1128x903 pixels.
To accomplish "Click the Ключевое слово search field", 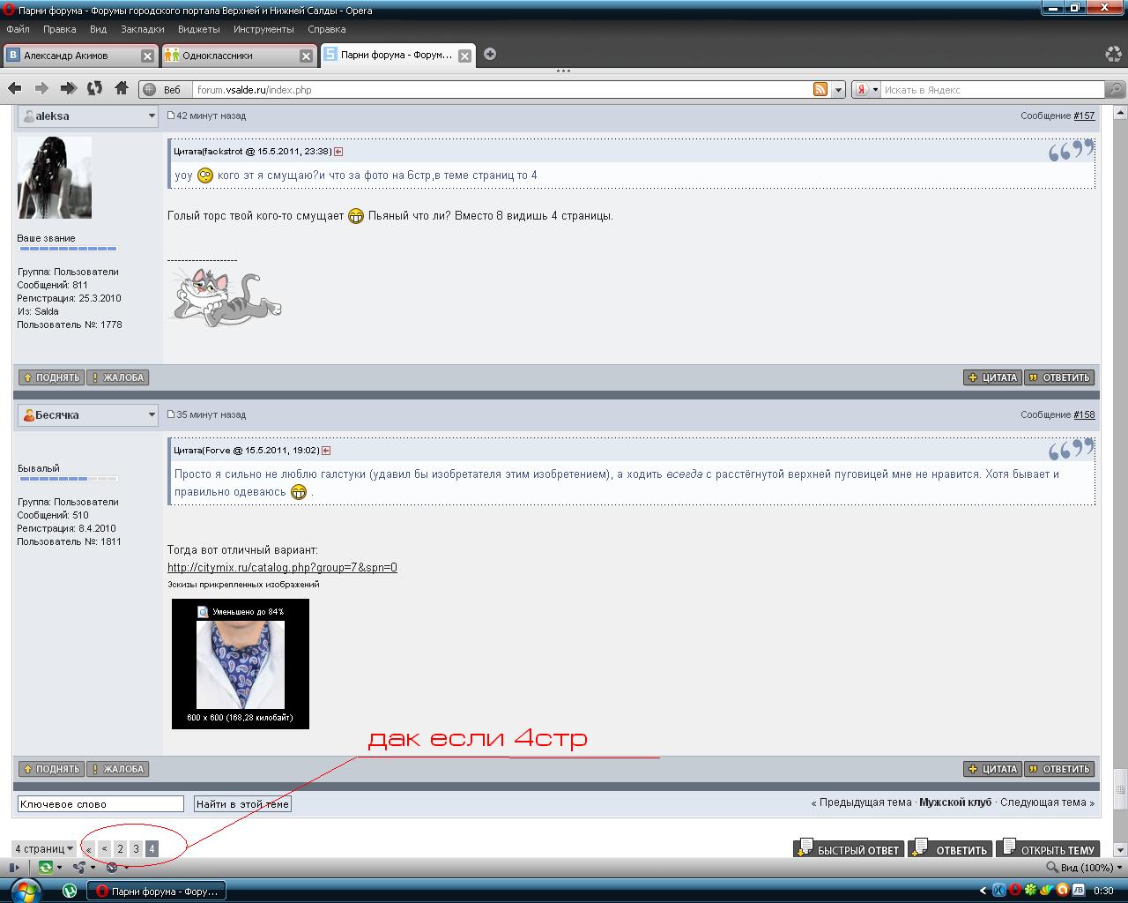I will [100, 804].
